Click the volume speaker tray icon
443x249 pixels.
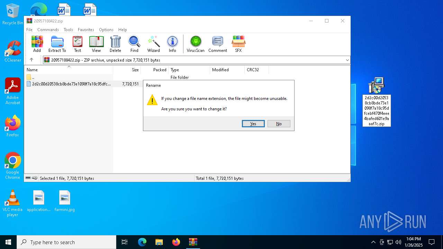coord(398,242)
